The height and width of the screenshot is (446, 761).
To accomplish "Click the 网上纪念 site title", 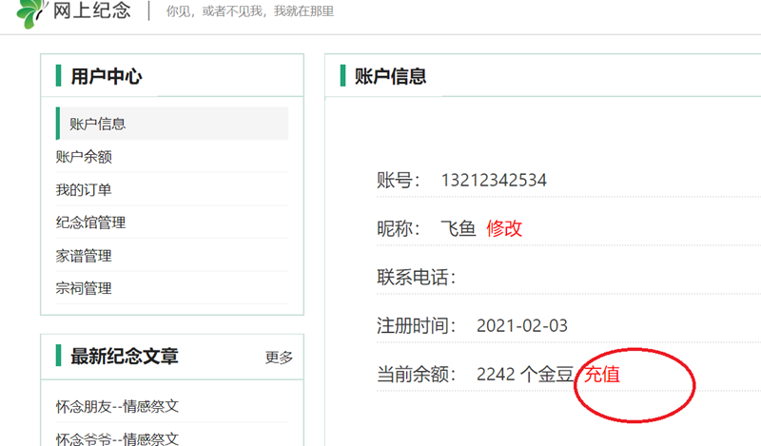I will (x=91, y=11).
